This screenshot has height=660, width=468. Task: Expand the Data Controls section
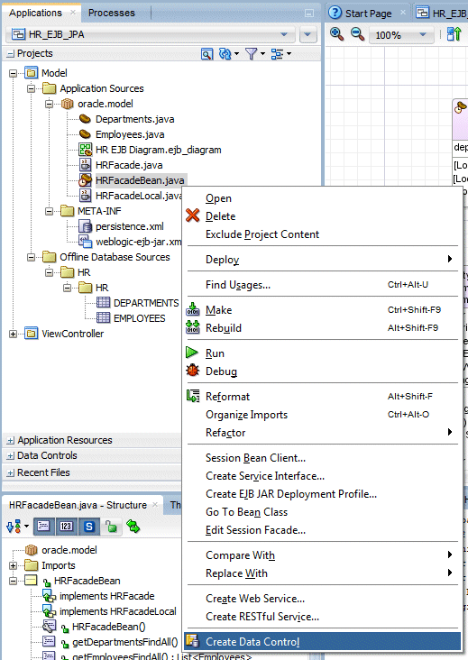[x=10, y=456]
